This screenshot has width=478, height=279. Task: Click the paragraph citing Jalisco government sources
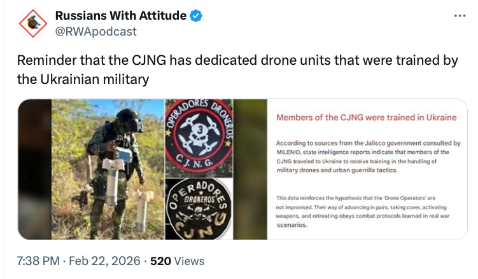pyautogui.click(x=368, y=156)
